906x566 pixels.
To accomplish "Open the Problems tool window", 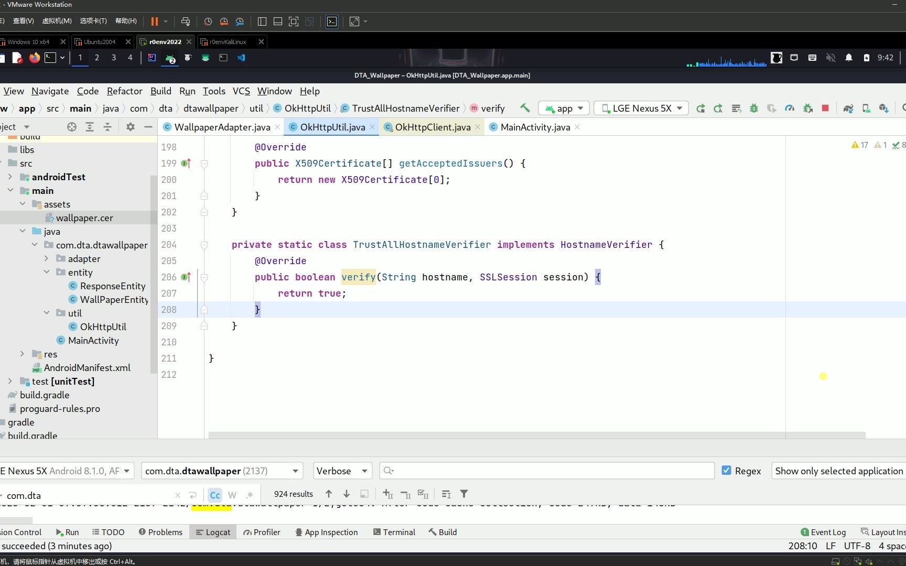I will [x=160, y=532].
